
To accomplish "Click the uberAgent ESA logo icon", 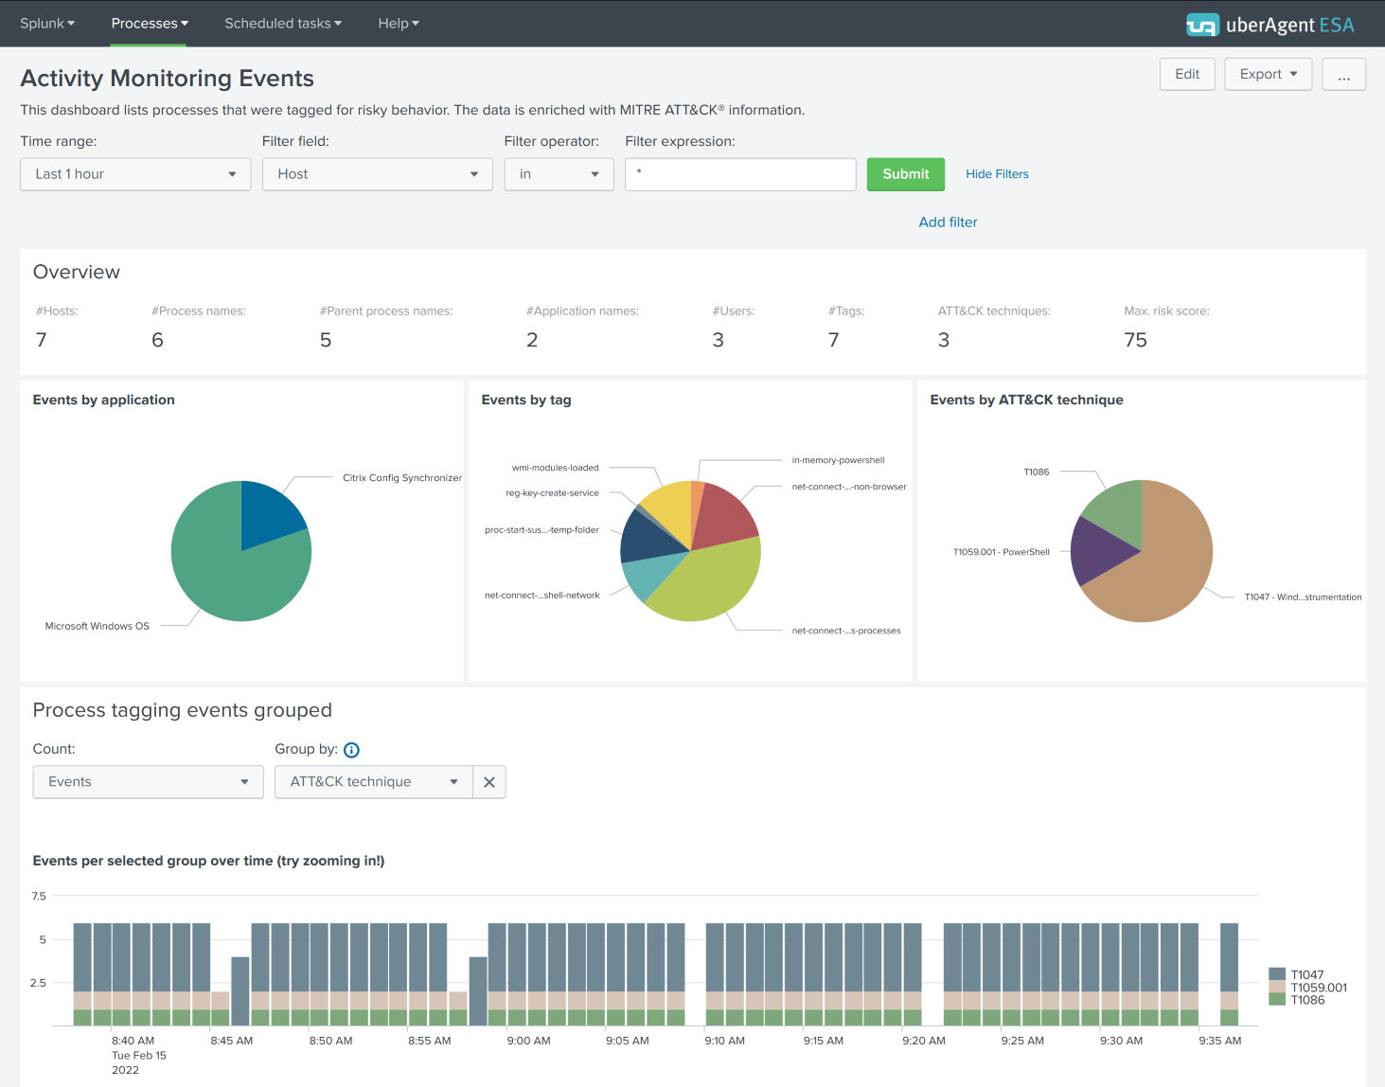I will tap(1201, 25).
